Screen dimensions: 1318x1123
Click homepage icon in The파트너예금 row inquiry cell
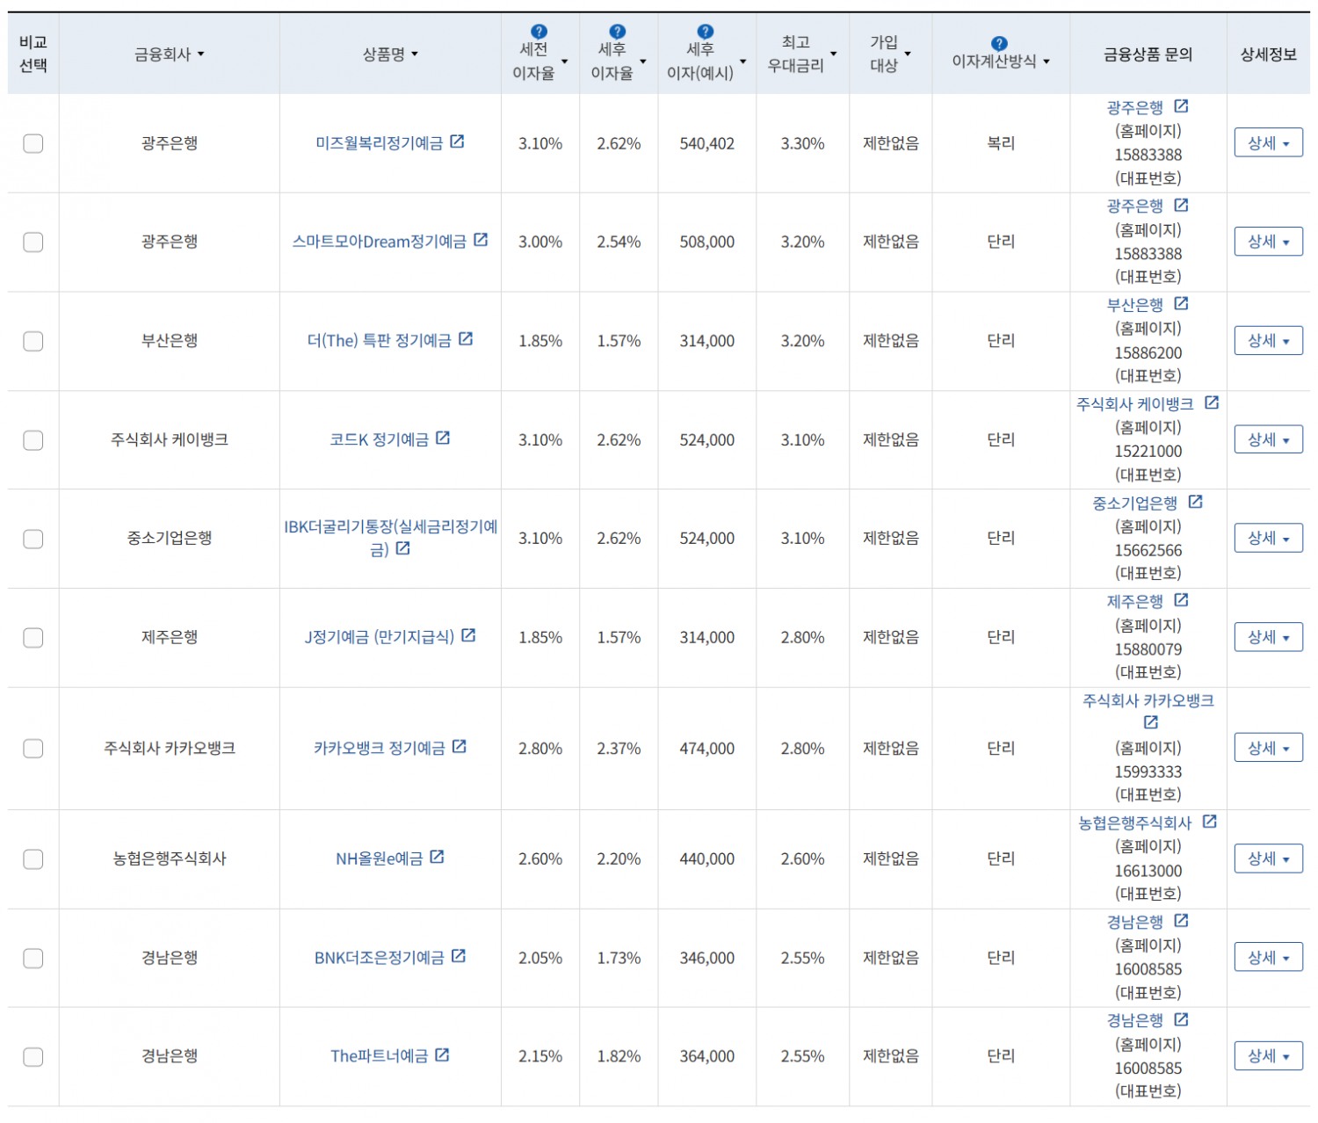[1181, 1019]
